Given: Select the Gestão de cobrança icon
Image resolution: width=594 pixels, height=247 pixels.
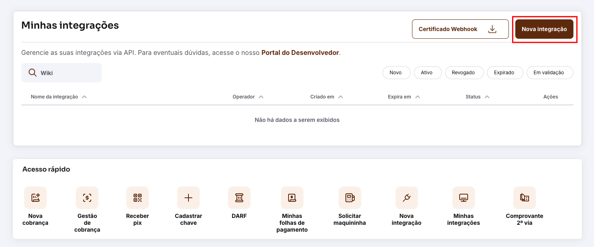Looking at the screenshot, I should point(87,198).
